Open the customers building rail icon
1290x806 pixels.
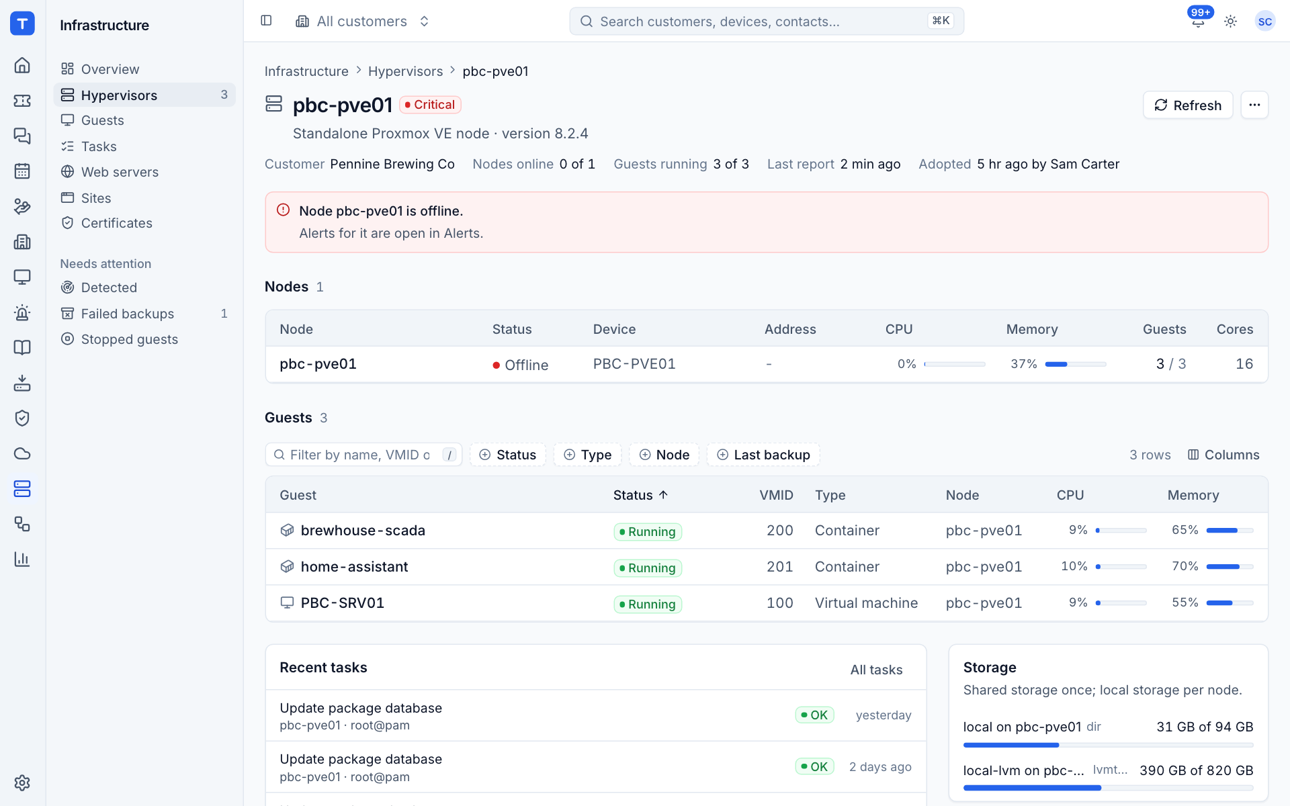click(22, 242)
